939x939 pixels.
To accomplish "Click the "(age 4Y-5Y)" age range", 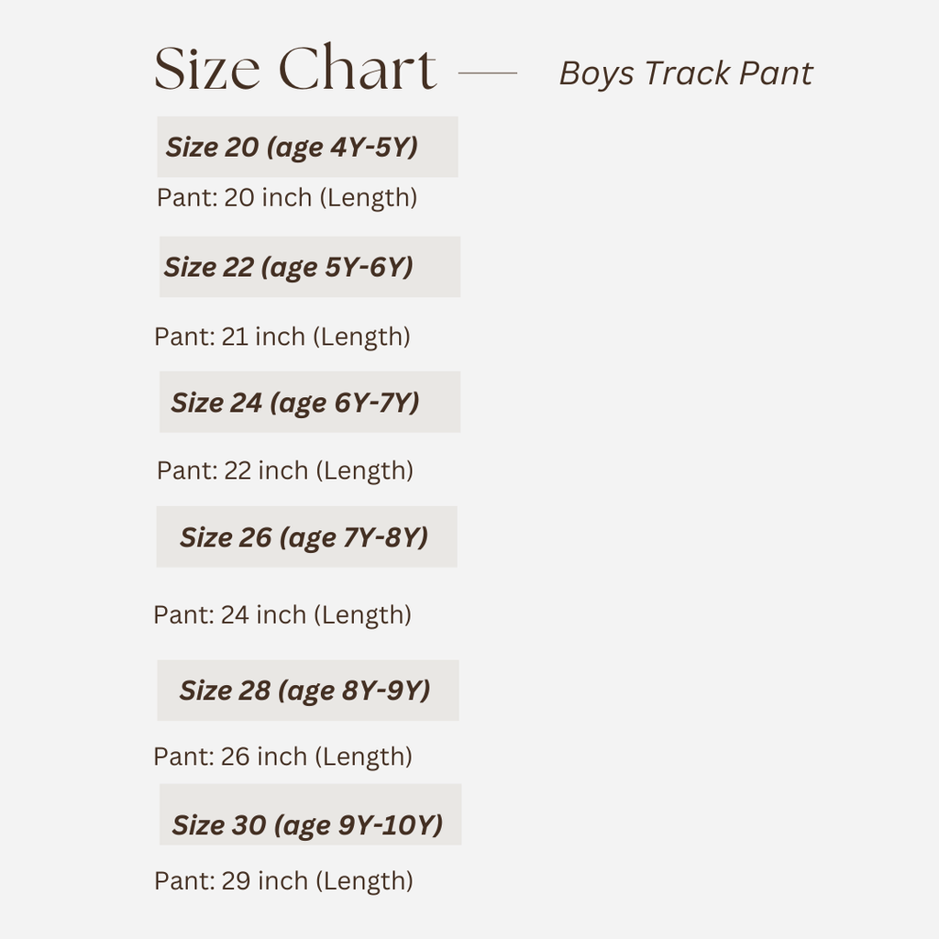I will coord(342,148).
